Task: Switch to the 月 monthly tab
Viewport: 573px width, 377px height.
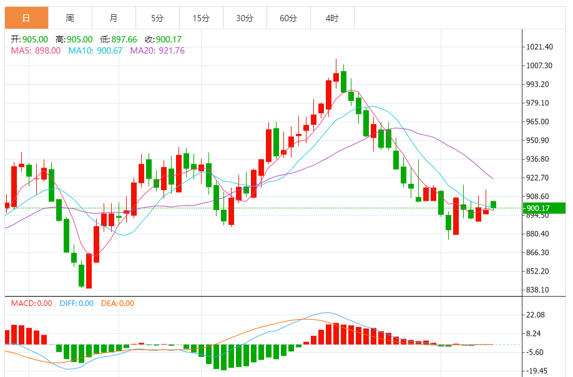Action: (113, 18)
